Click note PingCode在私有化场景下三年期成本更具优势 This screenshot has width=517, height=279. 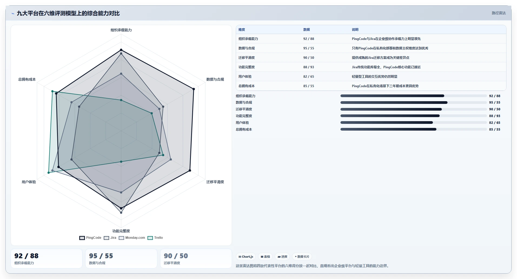click(385, 86)
